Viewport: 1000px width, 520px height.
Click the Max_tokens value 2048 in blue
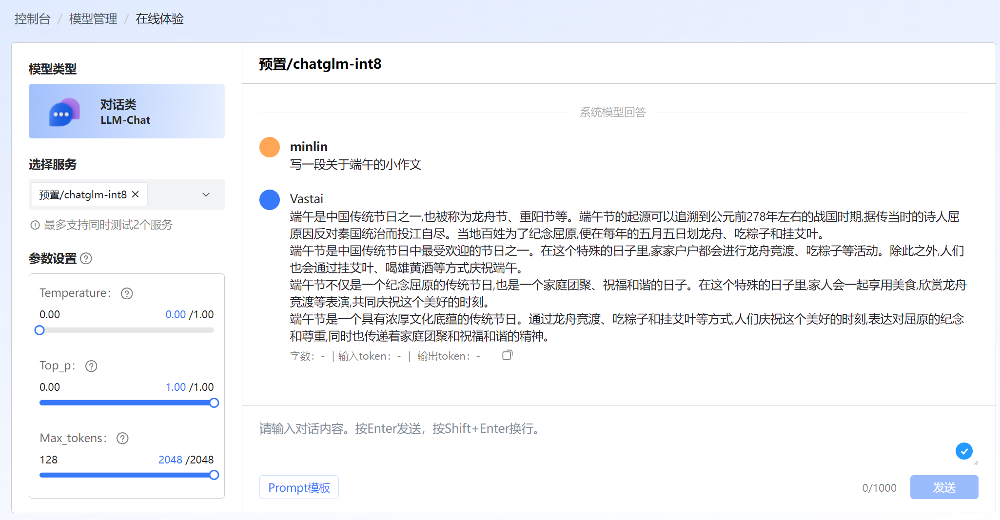(x=170, y=460)
